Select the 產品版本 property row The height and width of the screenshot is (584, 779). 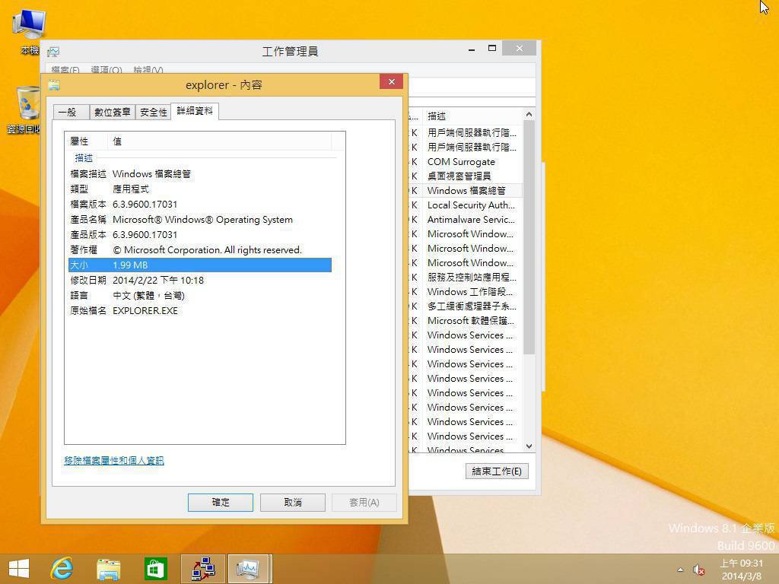[x=200, y=234]
